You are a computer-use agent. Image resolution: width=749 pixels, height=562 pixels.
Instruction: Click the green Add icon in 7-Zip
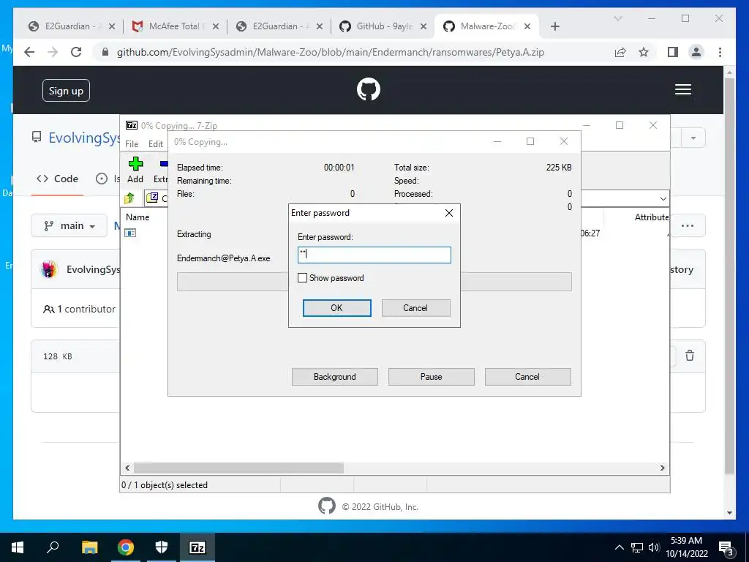pos(135,165)
